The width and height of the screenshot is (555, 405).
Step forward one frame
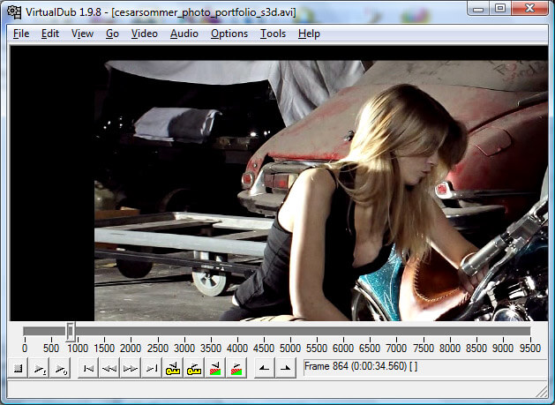click(131, 369)
